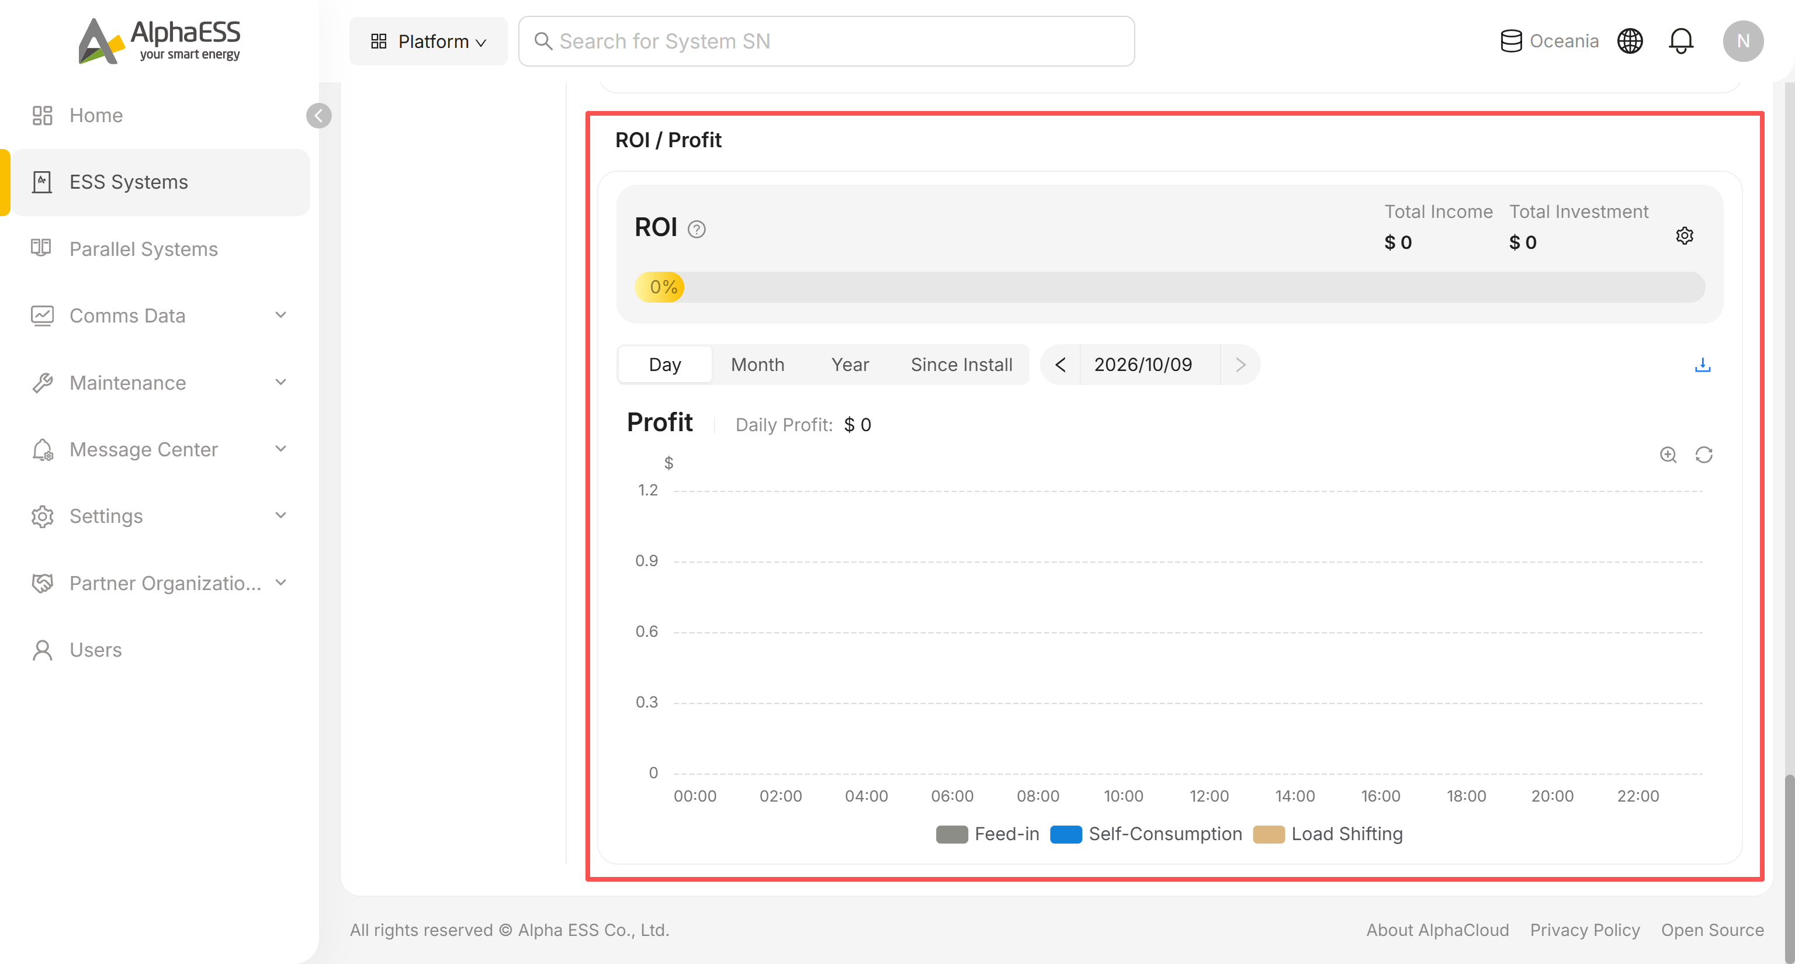Click the Daily Profit value
Screen dimensions: 1795x964
pos(857,425)
